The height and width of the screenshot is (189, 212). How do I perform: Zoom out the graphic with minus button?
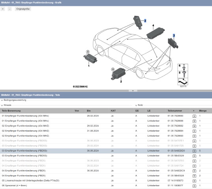pyautogui.click(x=9, y=9)
